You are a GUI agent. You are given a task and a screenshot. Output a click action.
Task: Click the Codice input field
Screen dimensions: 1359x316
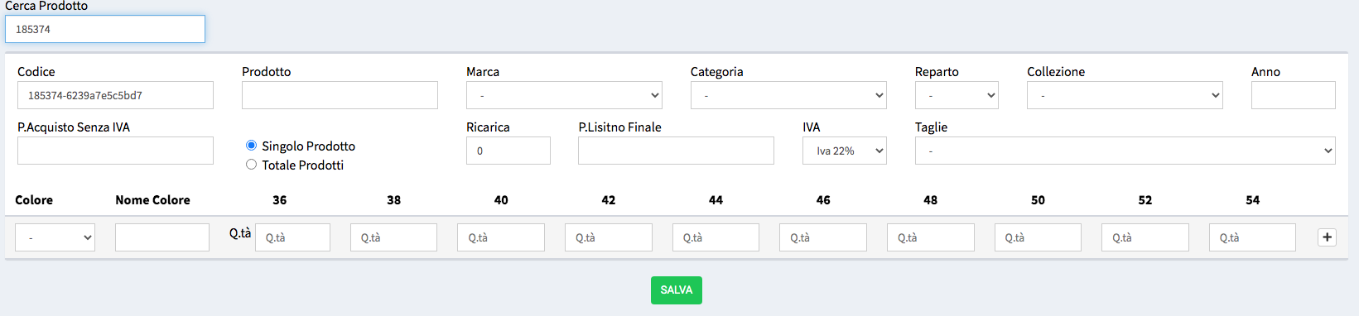(115, 95)
